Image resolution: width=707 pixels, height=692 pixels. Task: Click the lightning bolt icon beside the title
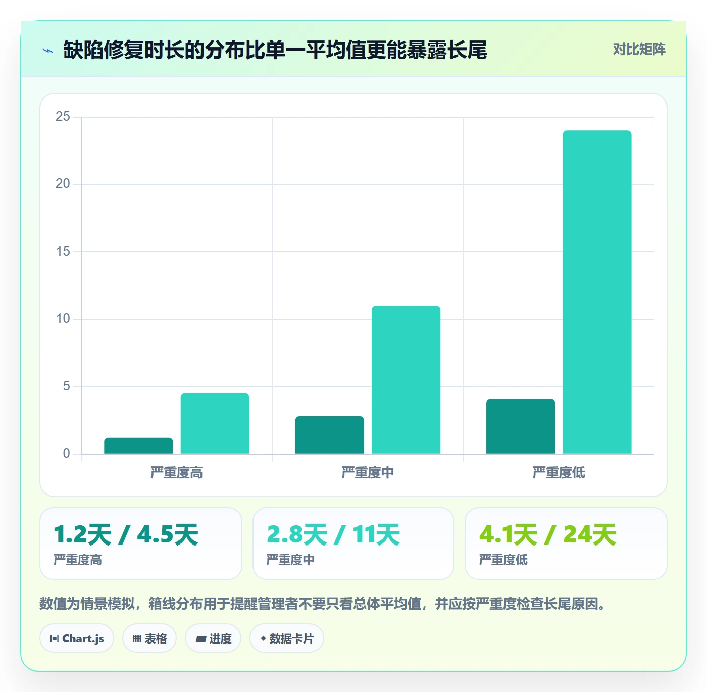48,51
